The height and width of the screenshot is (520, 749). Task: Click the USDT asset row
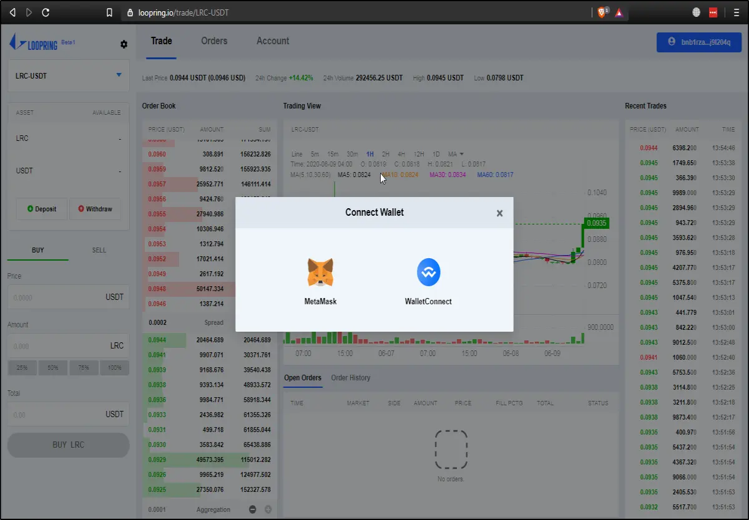(x=69, y=171)
